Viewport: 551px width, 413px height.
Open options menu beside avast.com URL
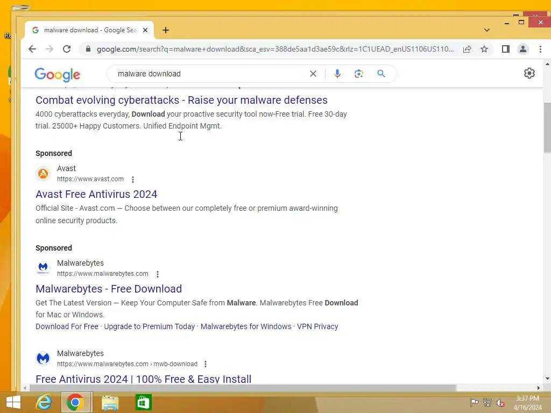(x=133, y=180)
